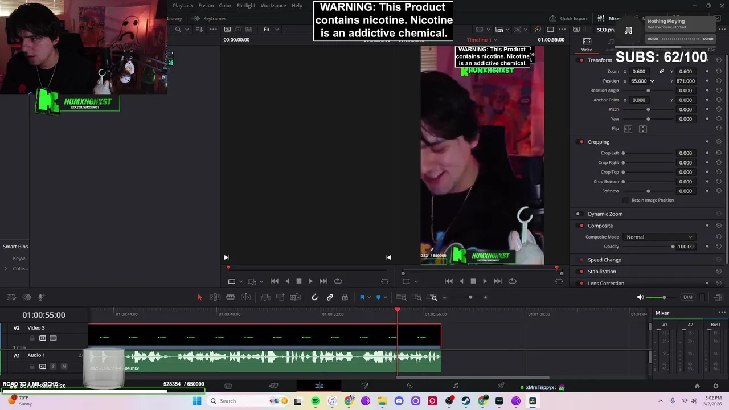Open the Timeline 1 name dropdown
729x410 pixels.
pyautogui.click(x=482, y=40)
